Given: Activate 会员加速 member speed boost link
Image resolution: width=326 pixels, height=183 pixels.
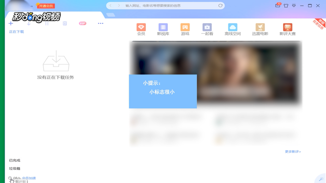Looking at the screenshot, I should (29, 178).
